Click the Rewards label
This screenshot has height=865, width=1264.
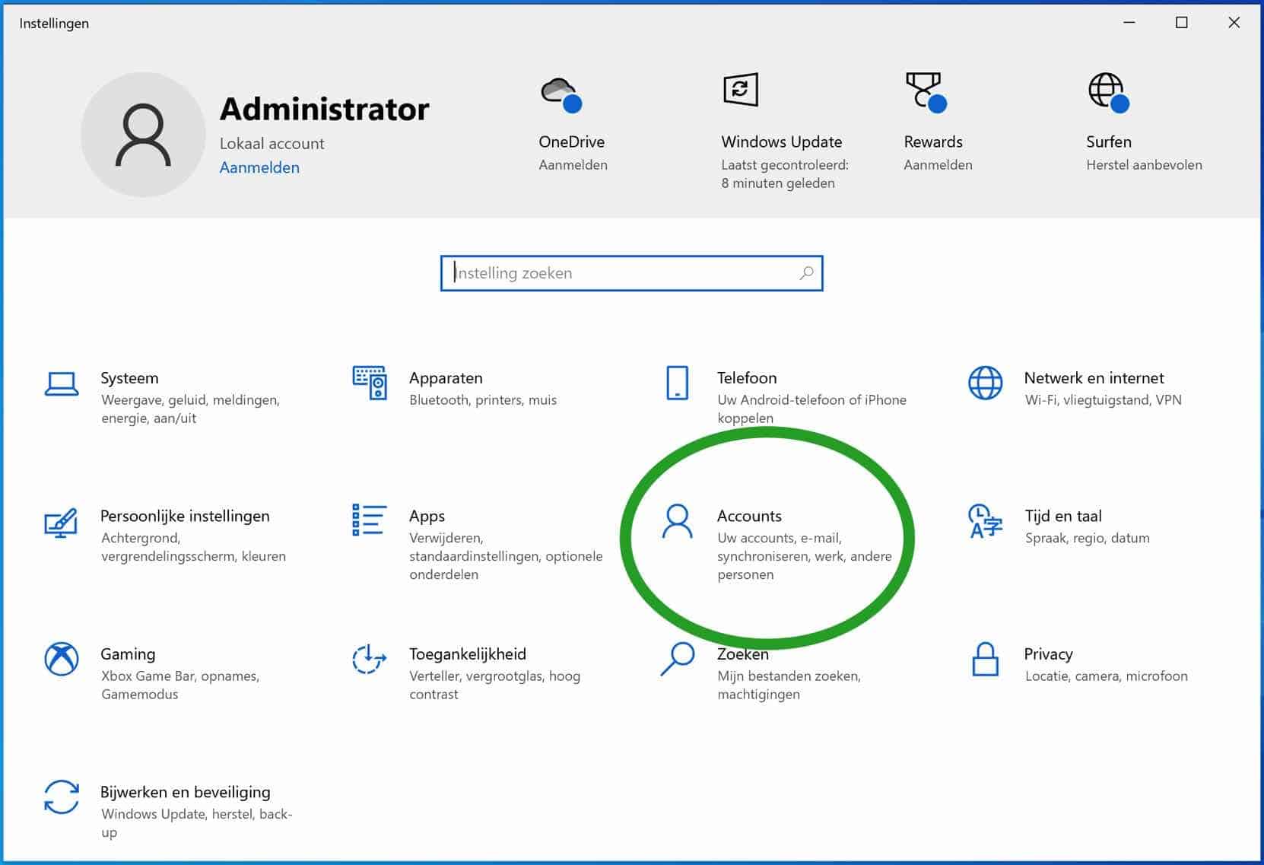point(933,142)
